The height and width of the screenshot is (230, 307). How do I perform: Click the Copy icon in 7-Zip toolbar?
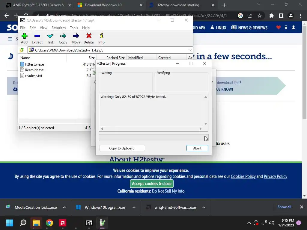63,36
